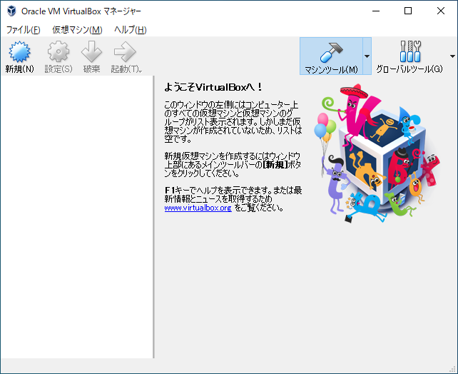The image size is (458, 374).
Task: Select the グローバルツール tools icon
Action: (x=409, y=52)
